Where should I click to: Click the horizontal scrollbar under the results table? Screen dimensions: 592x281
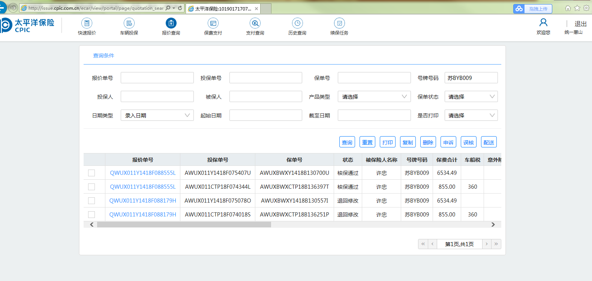184,225
